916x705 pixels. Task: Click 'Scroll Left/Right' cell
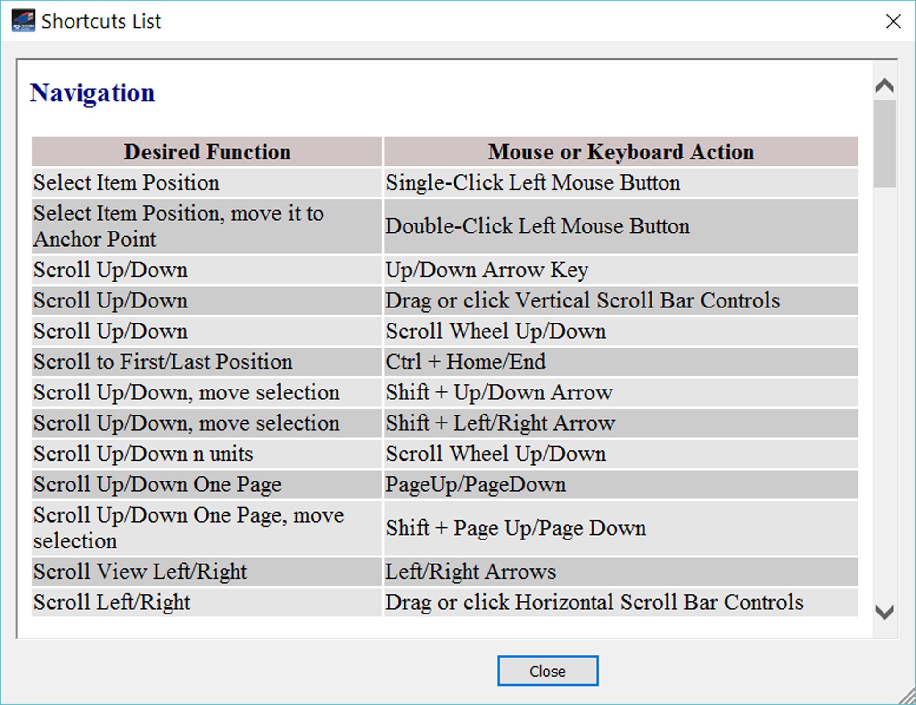click(207, 602)
